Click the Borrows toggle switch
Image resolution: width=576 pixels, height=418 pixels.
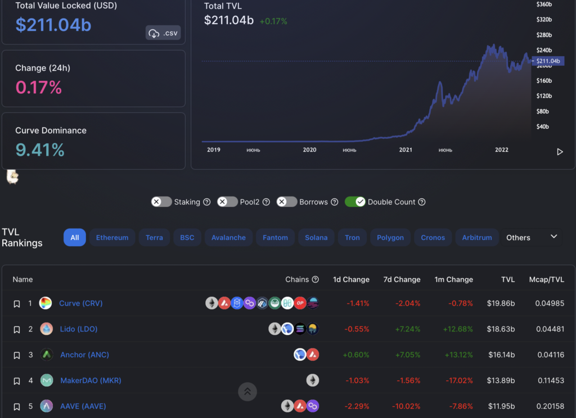pos(286,201)
